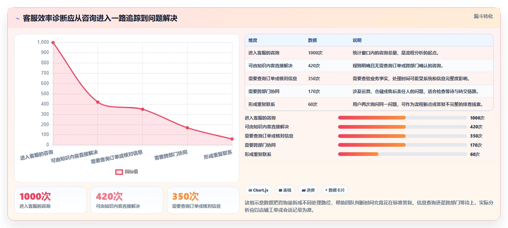Click the chart point for 需要查询订单或核对信息
Image resolution: width=508 pixels, height=228 pixels.
click(x=142, y=109)
